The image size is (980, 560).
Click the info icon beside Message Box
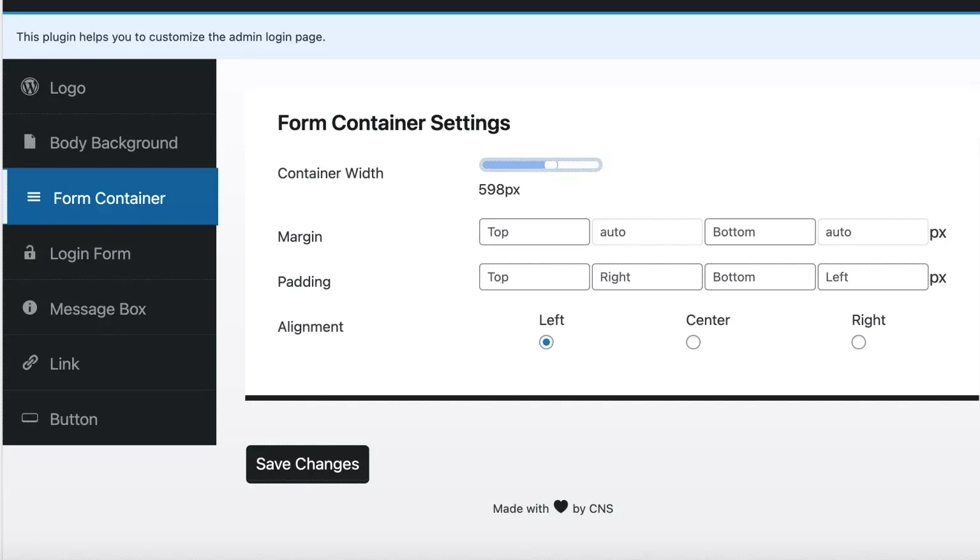(x=29, y=308)
